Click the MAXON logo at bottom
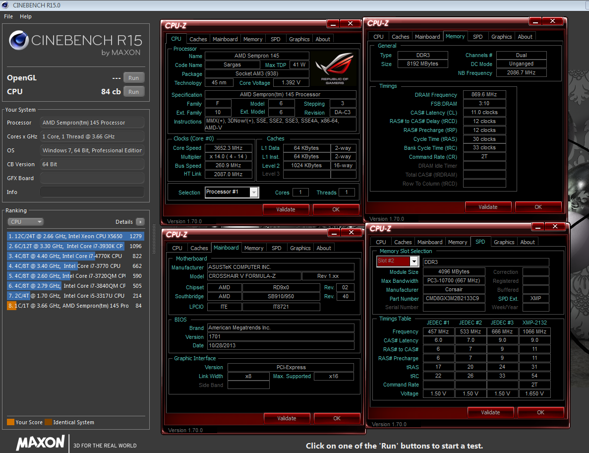589x453 pixels. [x=40, y=443]
